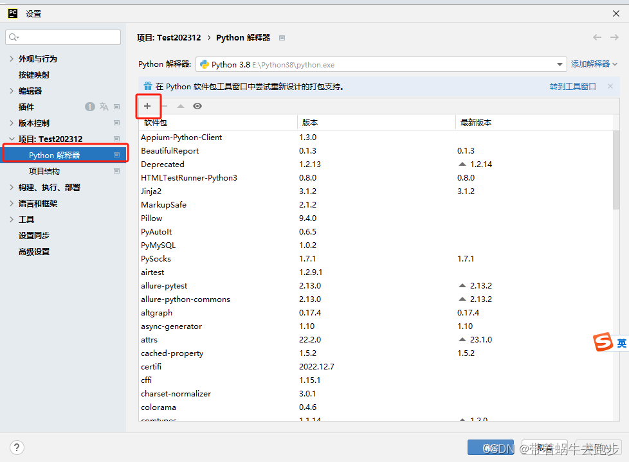Select the HTMLTestRunner-Python3 package row

376,177
